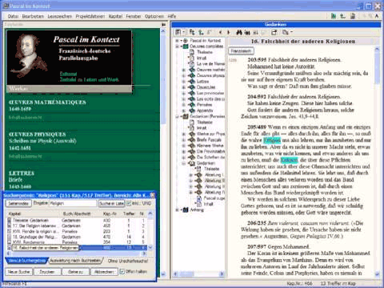This screenshot has height=288, width=384.
Task: Click the vertical scrollbar of the text pane
Action: coord(377,162)
